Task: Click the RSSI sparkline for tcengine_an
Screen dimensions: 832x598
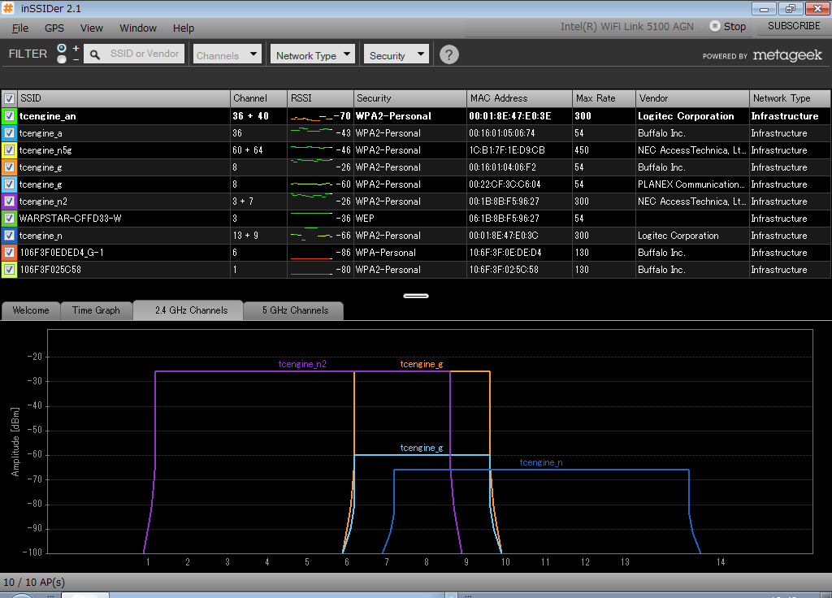Action: tap(311, 117)
